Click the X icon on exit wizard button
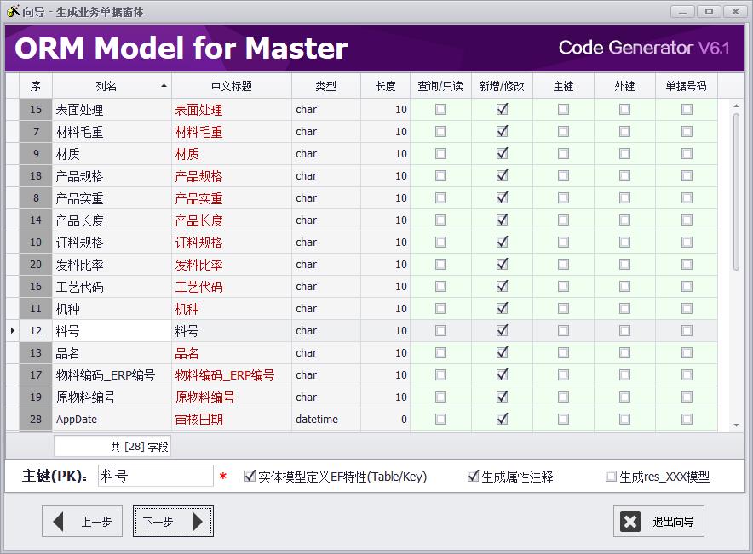The image size is (753, 554). 630,522
